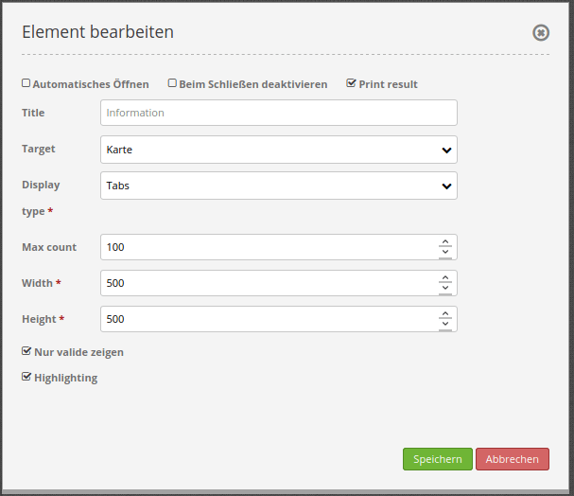Viewport: 574px width, 496px height.
Task: Decrement Width using the down arrow
Action: [x=445, y=289]
